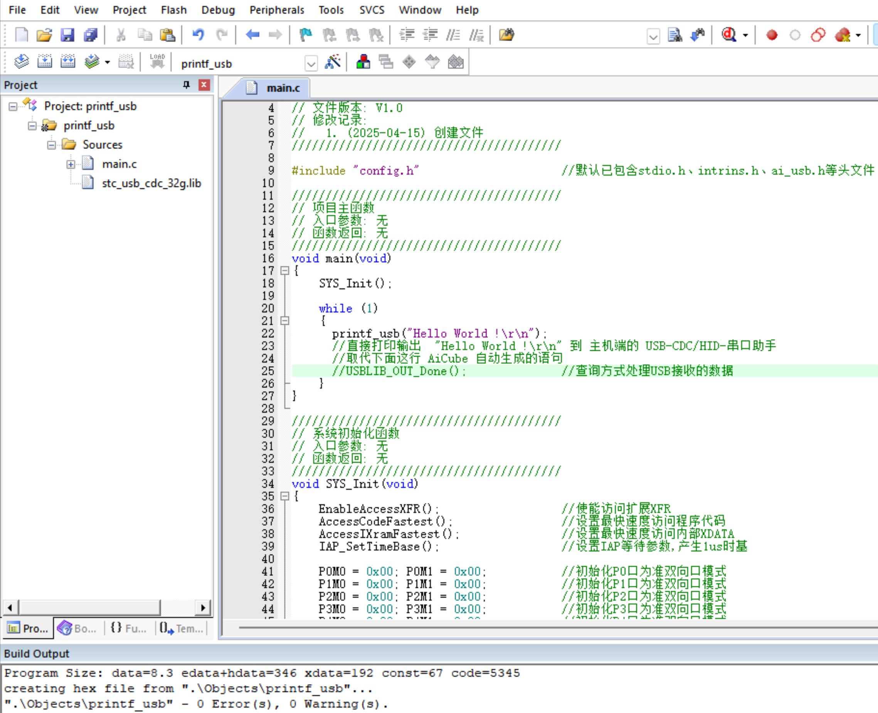Open Options for Target wand icon
The image size is (878, 713).
pyautogui.click(x=333, y=62)
